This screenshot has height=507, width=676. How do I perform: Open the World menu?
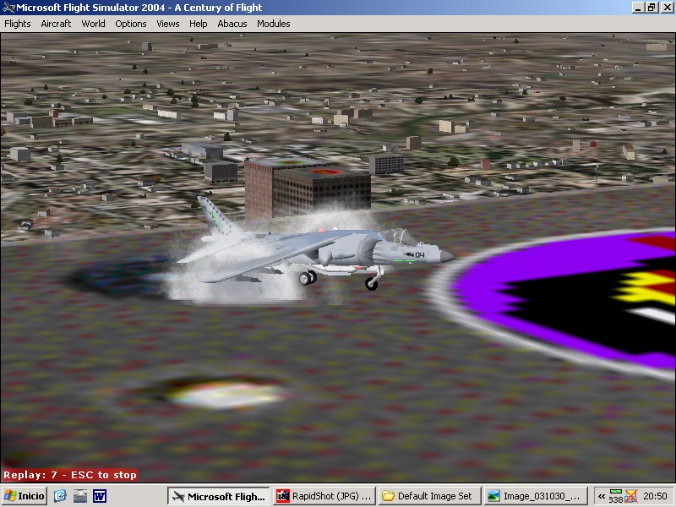pyautogui.click(x=93, y=24)
